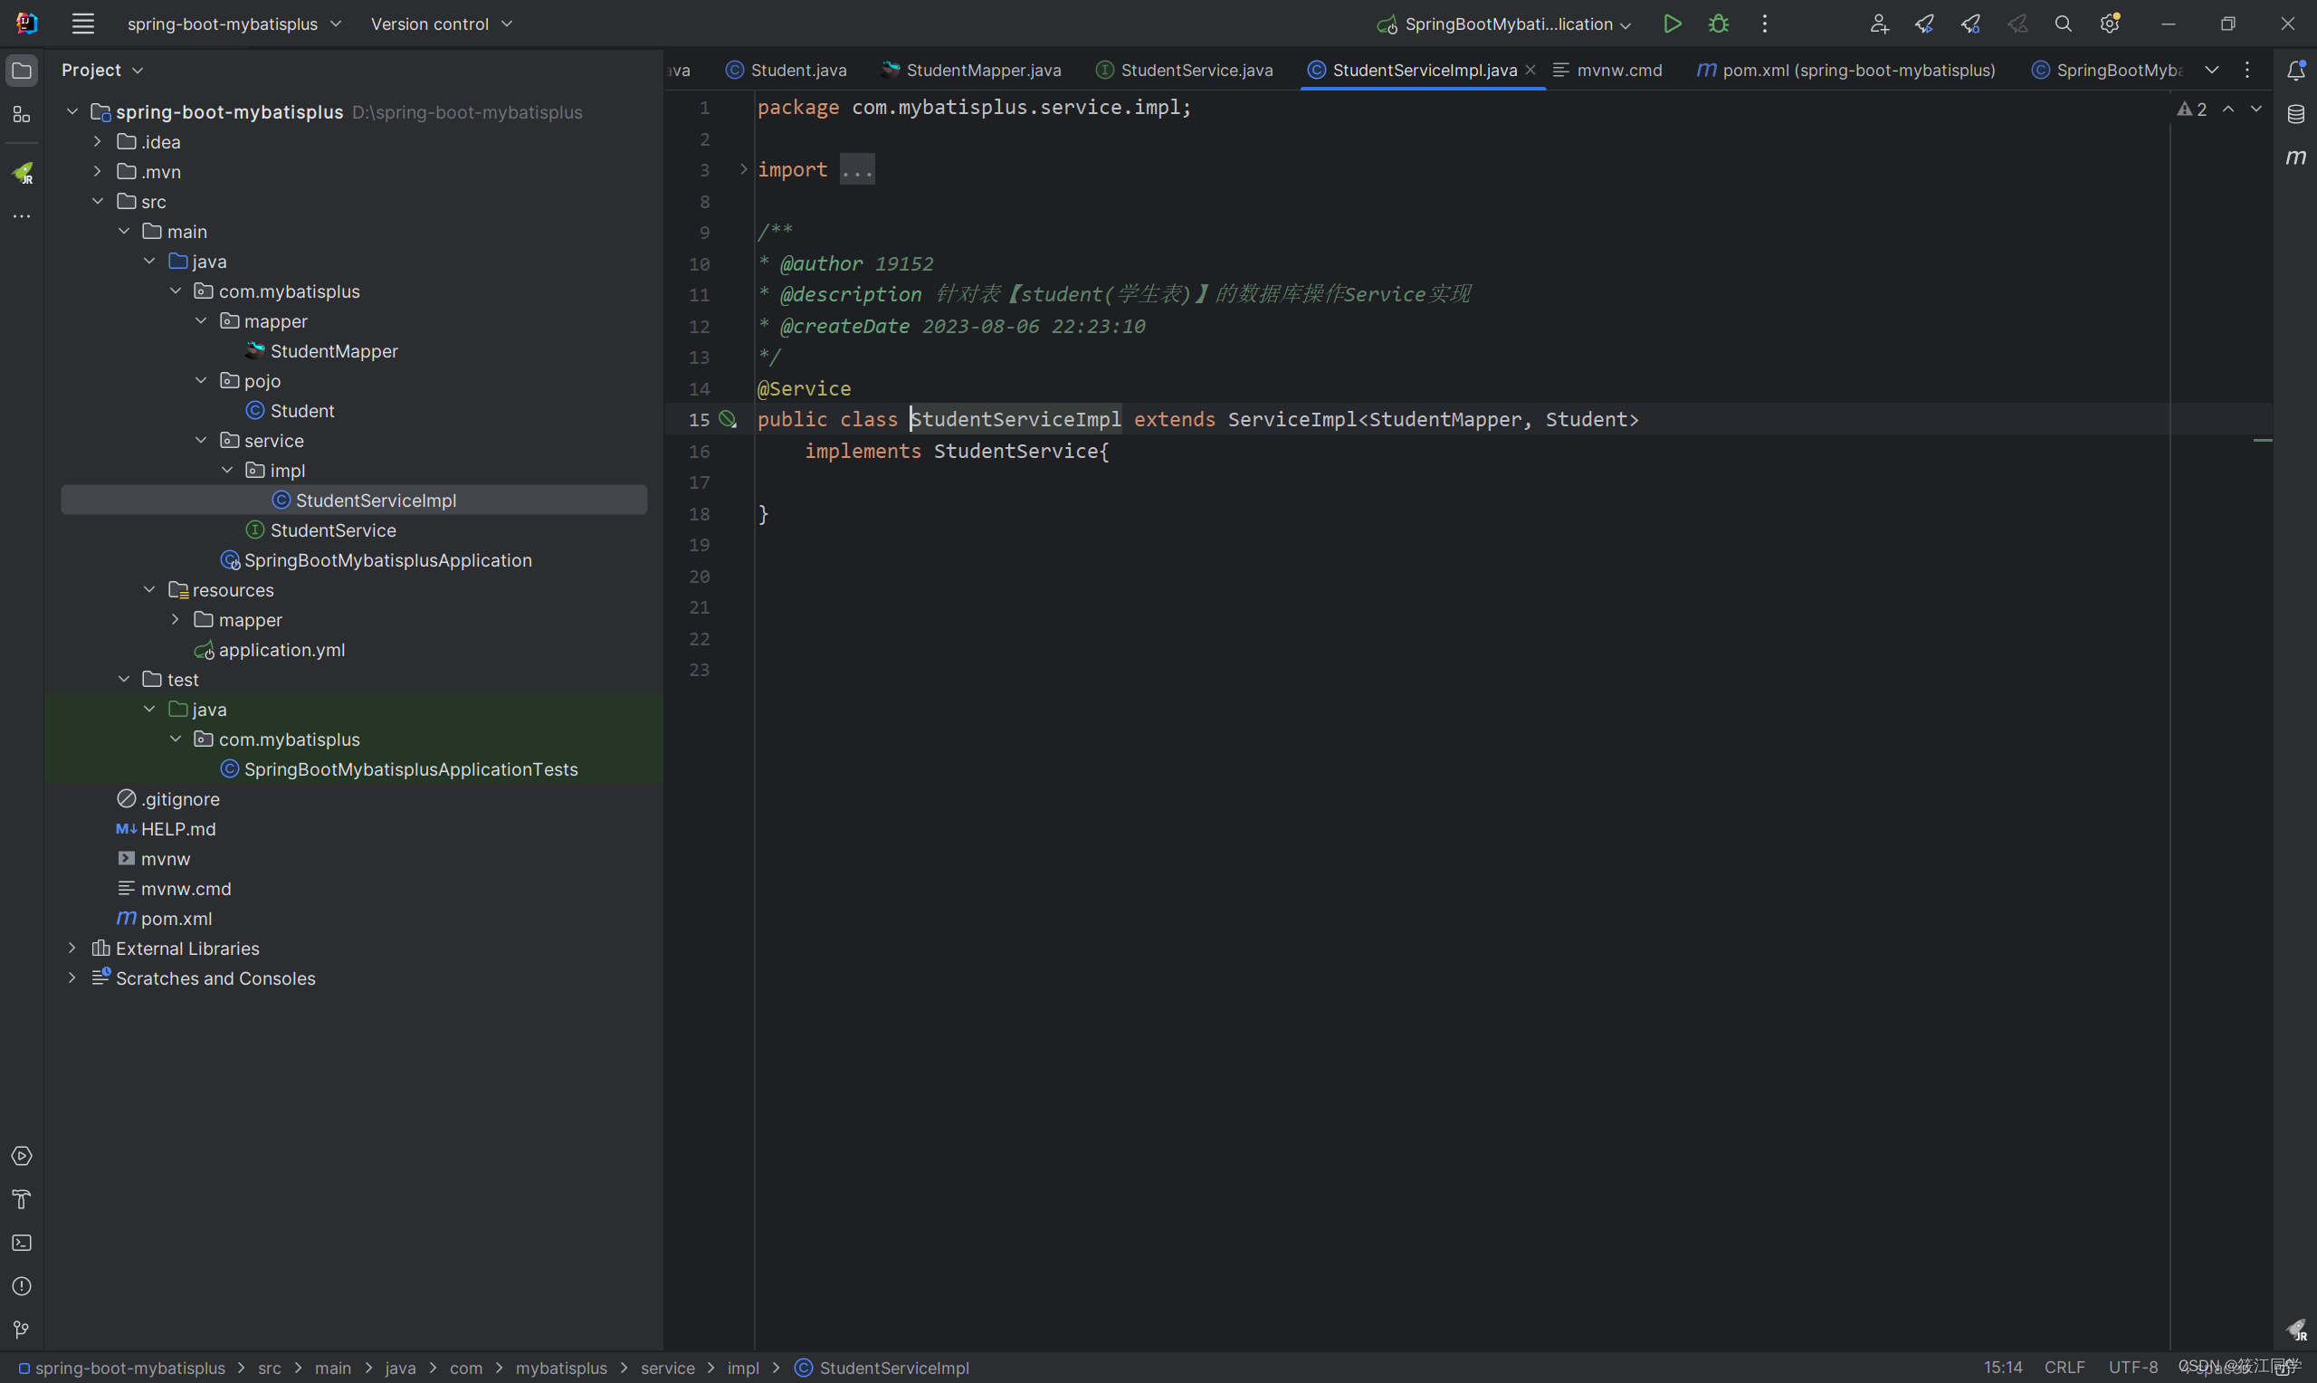Viewport: 2317px width, 1383px height.
Task: Open the Build hammer tool window
Action: point(22,1199)
